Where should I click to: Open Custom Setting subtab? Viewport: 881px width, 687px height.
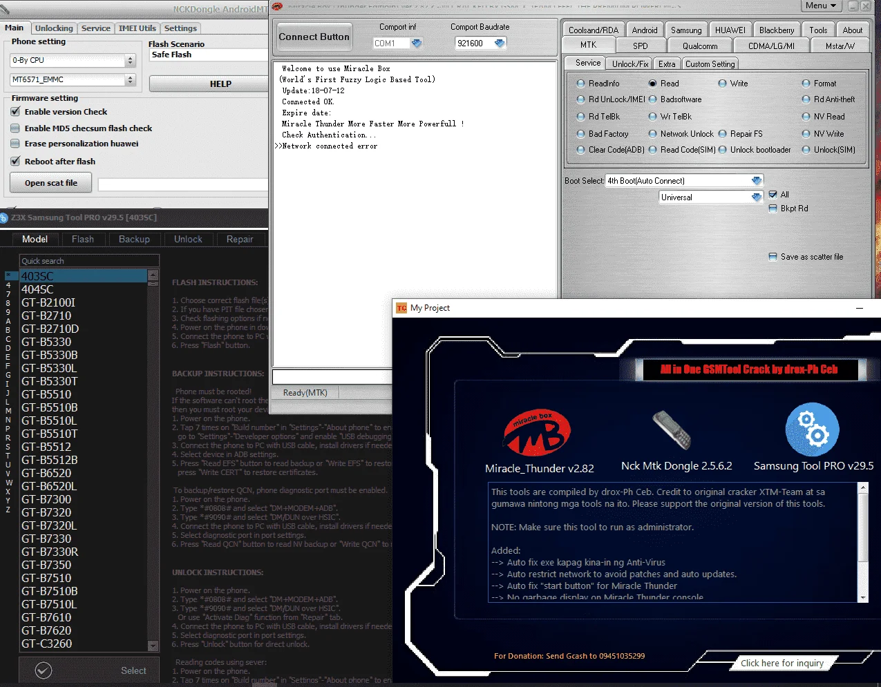(710, 64)
